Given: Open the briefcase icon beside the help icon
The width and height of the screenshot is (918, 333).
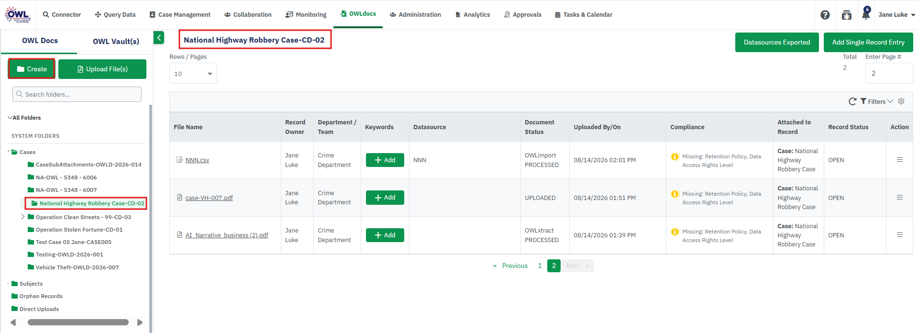Looking at the screenshot, I should 846,15.
